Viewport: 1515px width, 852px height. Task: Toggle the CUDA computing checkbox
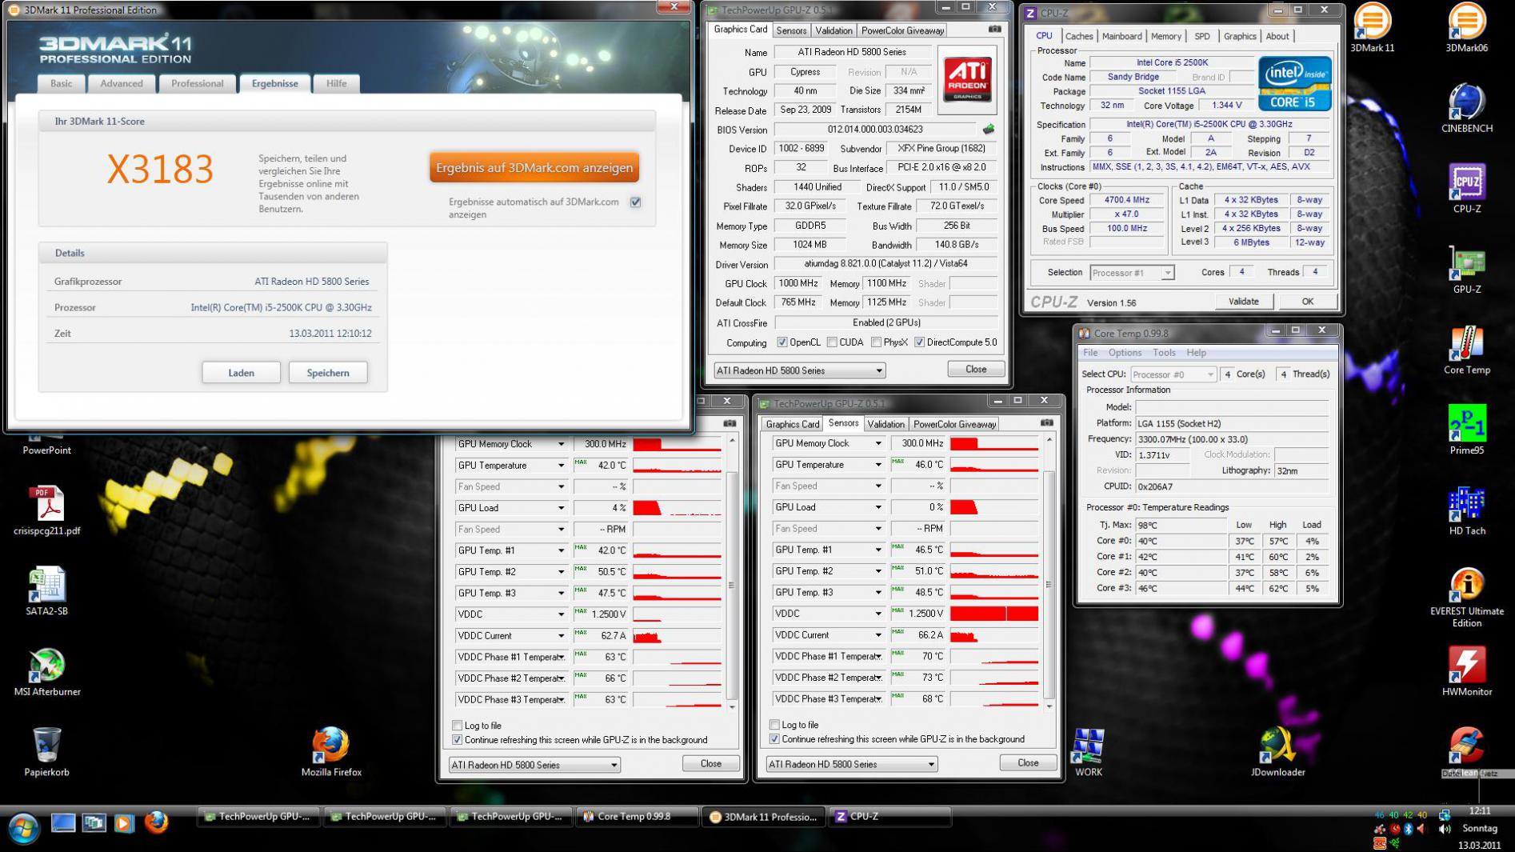pyautogui.click(x=832, y=342)
